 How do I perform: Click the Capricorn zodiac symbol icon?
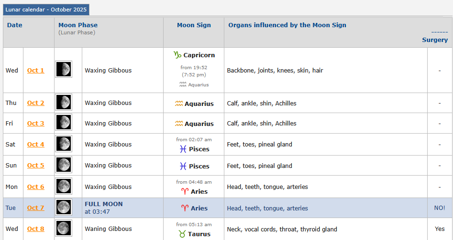(177, 55)
